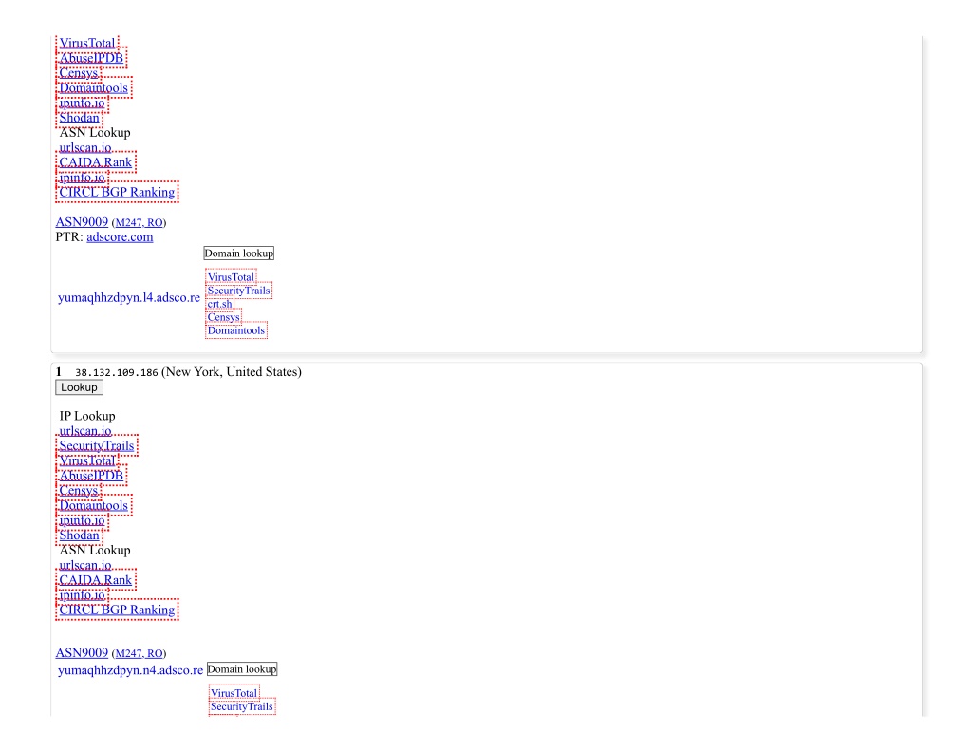
Task: Open Shodan link in the adscore.com PTR card
Action: tap(80, 117)
